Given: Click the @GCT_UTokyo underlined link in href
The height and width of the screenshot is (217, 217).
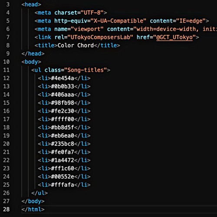Looking at the screenshot, I should pyautogui.click(x=174, y=37).
